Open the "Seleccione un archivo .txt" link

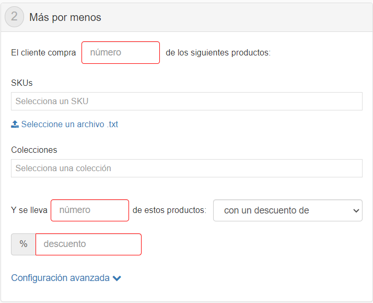(x=69, y=125)
